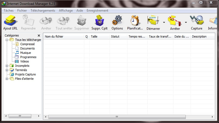219x123 pixels.
Task: Sort by Nom du fichier column
Action: pyautogui.click(x=64, y=36)
